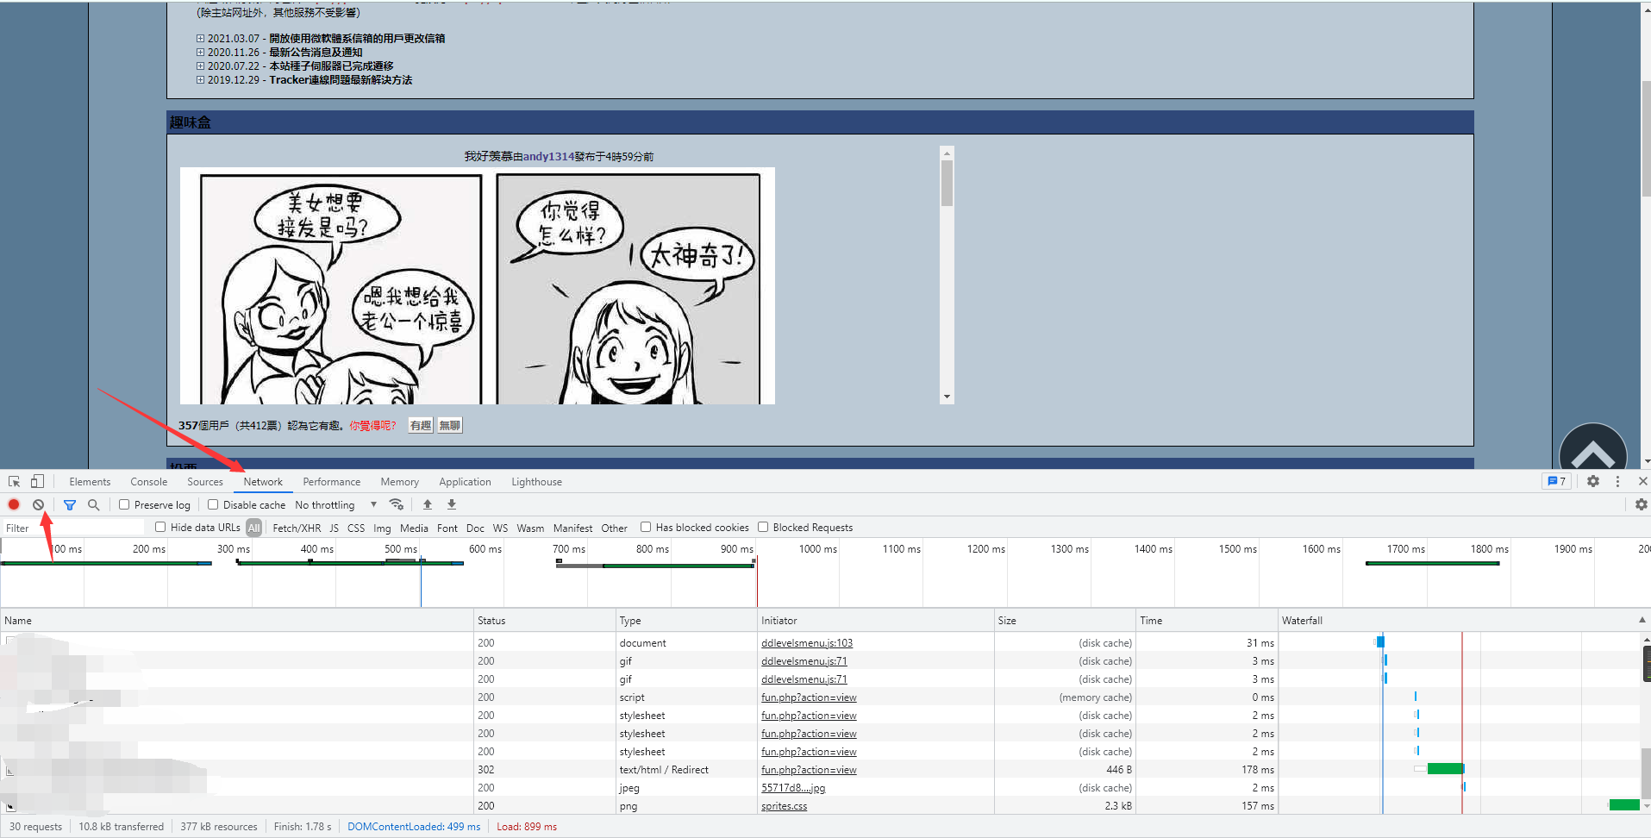Filter requests by CSS type
This screenshot has height=838, width=1651.
tap(356, 528)
